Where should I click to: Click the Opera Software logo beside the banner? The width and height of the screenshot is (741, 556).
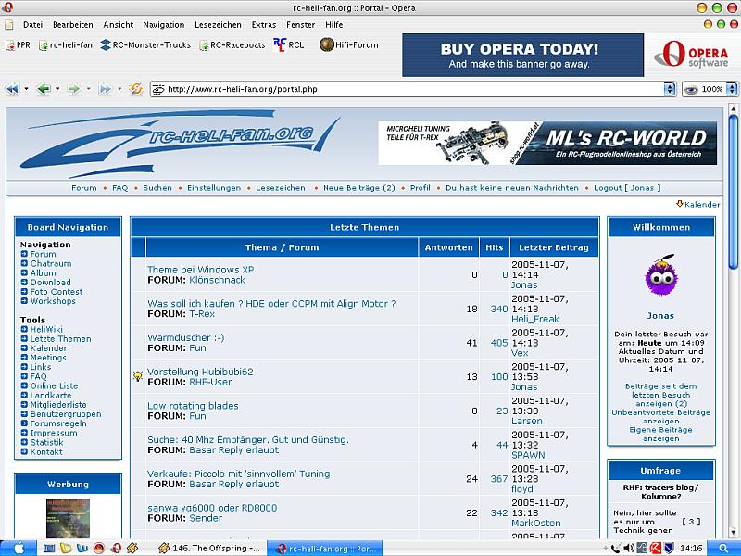[691, 55]
